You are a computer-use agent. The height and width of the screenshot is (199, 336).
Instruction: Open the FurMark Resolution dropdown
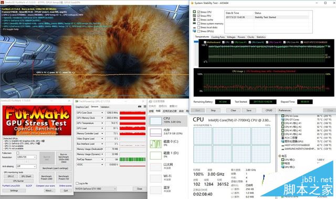(x=26, y=157)
